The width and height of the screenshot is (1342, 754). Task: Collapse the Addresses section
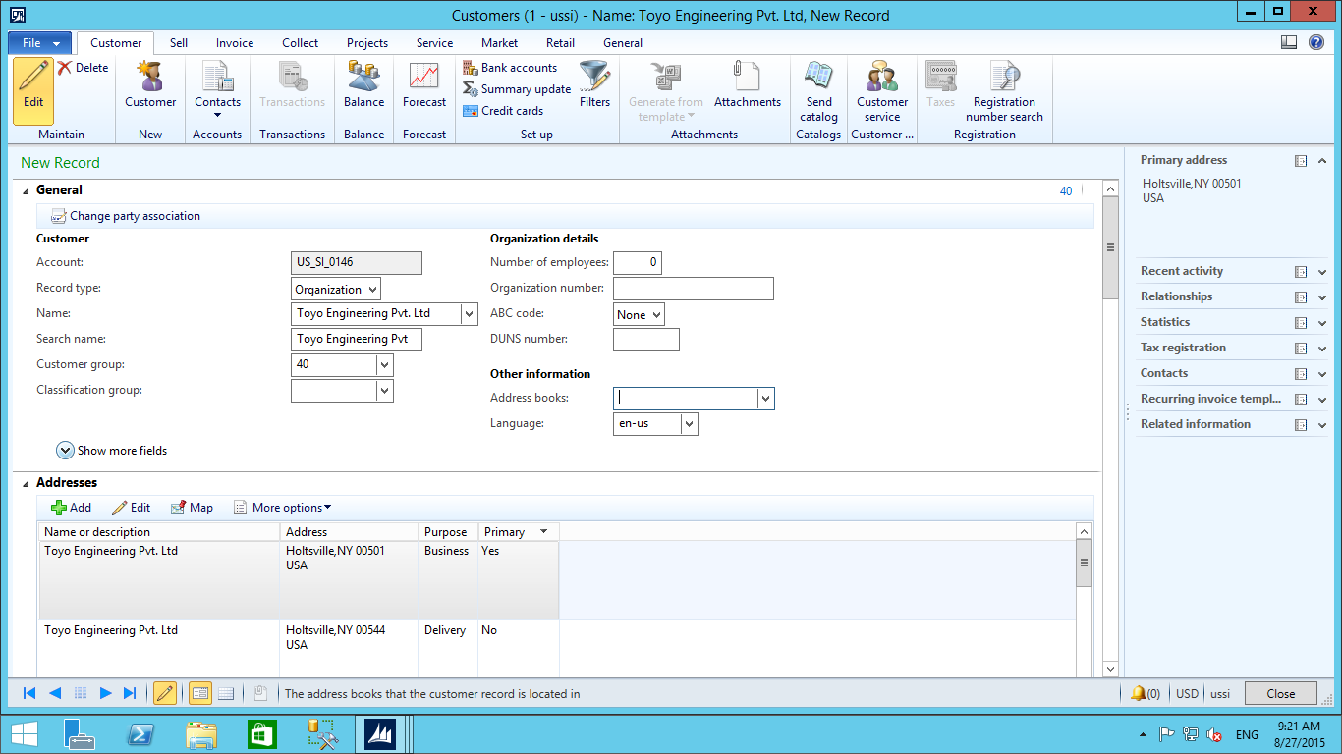pos(27,483)
